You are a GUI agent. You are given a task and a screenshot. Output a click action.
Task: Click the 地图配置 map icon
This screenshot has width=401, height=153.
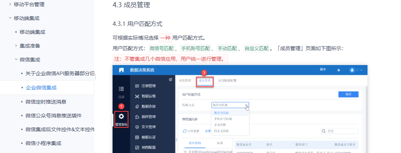137,148
